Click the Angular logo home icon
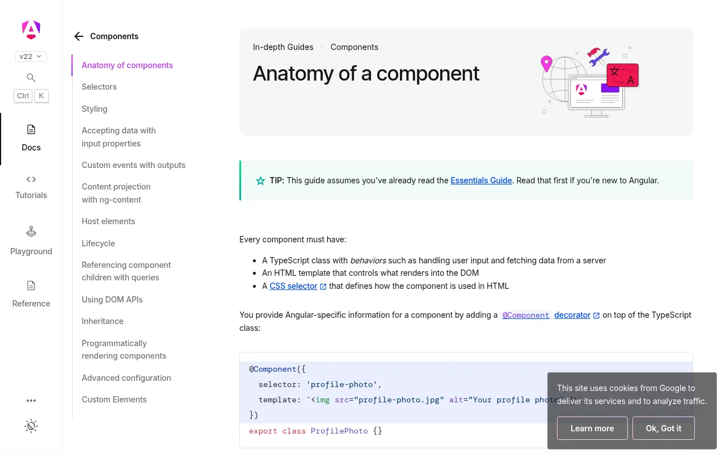Screen dimensions: 726x454 click(x=31, y=29)
